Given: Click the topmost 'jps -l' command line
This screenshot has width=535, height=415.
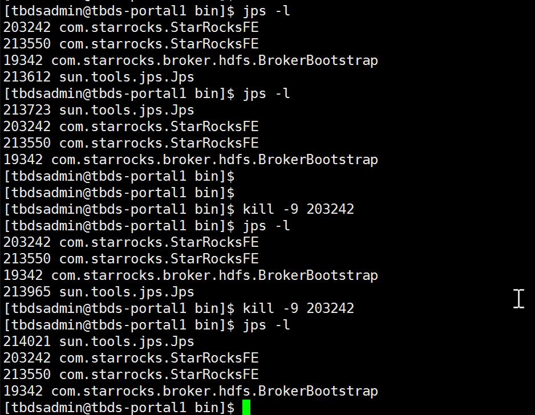Looking at the screenshot, I should (x=266, y=11).
